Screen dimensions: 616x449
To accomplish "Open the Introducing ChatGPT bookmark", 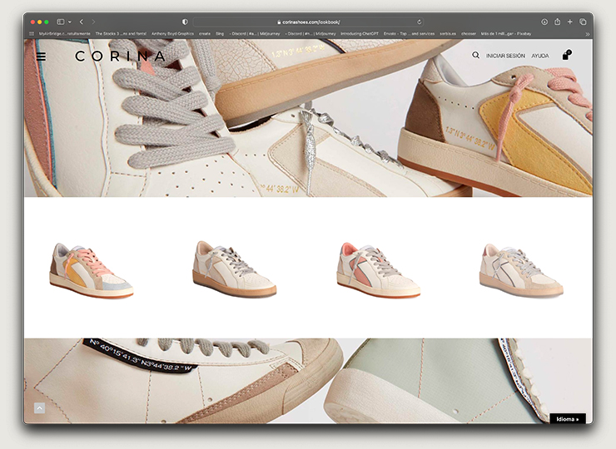I will point(360,34).
